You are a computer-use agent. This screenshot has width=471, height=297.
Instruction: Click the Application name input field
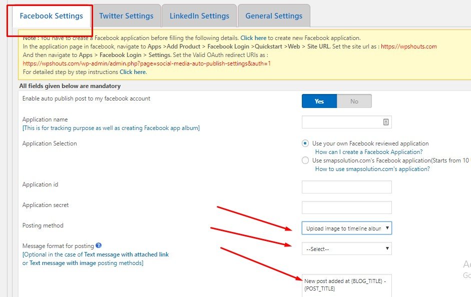347,122
